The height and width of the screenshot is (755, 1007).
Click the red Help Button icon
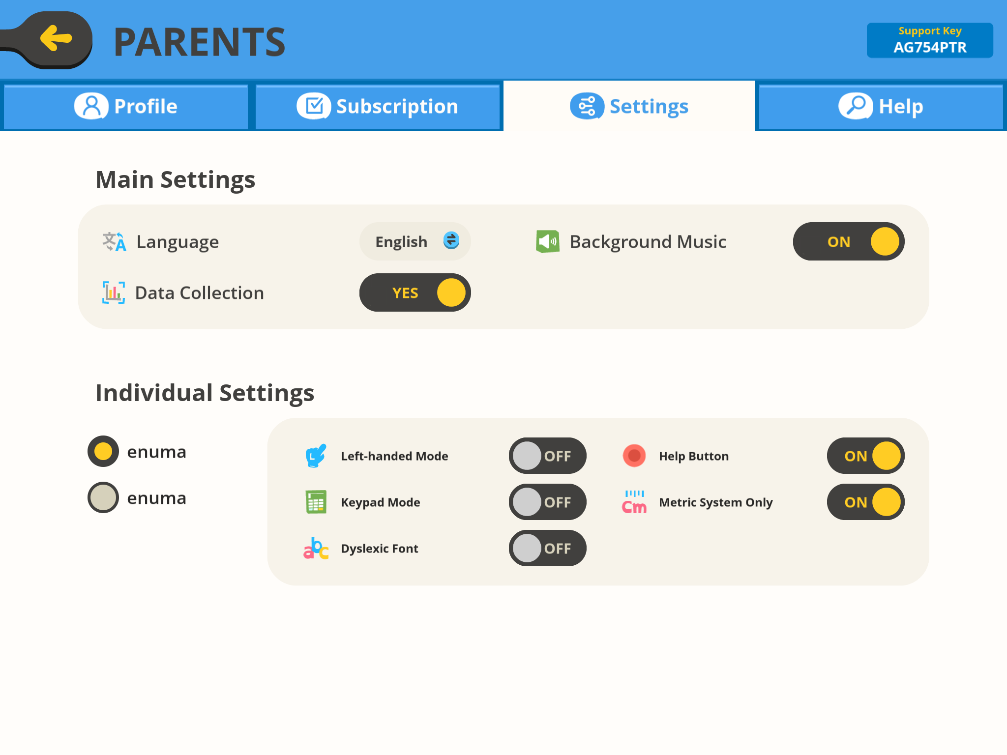[x=634, y=456]
